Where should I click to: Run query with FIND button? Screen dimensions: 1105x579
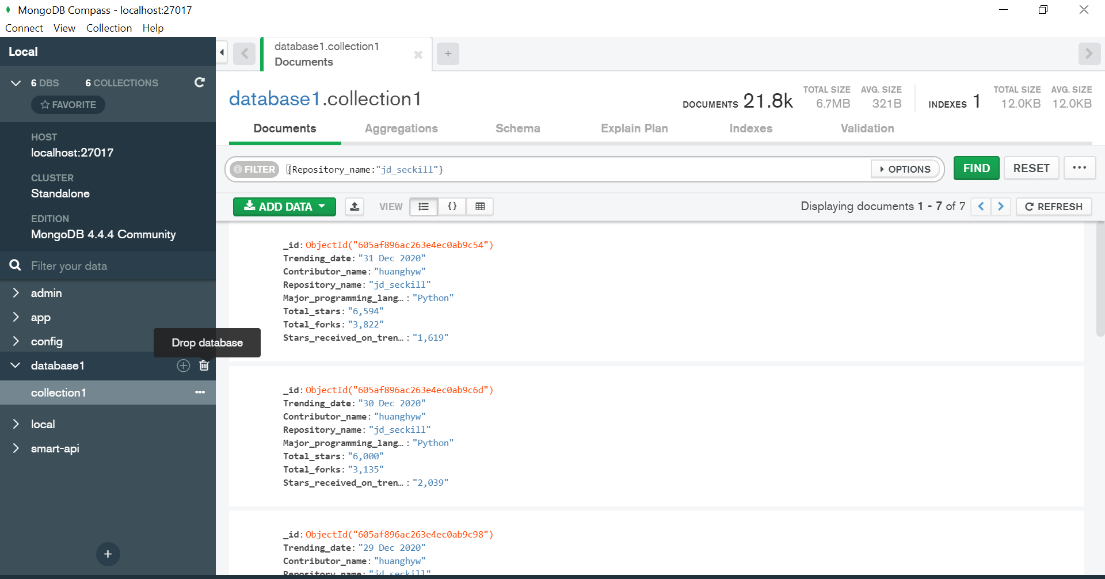click(x=977, y=168)
